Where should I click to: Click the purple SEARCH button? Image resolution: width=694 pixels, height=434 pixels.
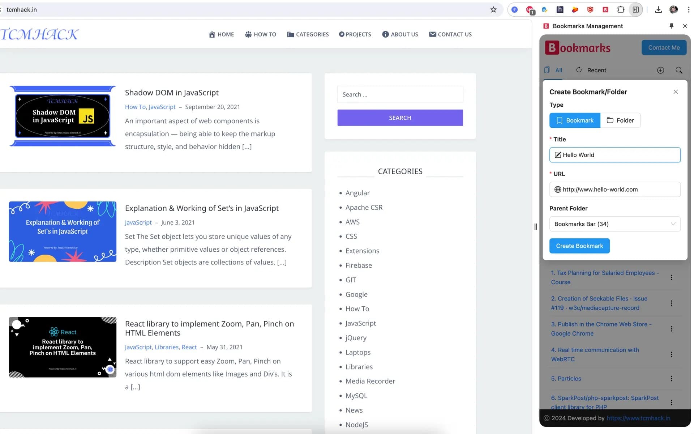(x=400, y=118)
